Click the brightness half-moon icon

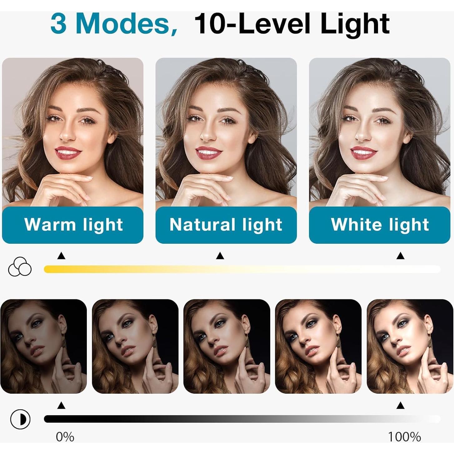coord(20,419)
